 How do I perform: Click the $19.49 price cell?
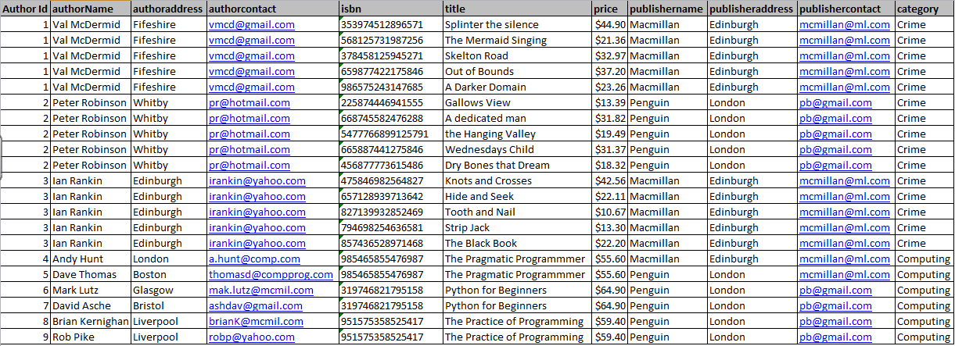pyautogui.click(x=609, y=134)
